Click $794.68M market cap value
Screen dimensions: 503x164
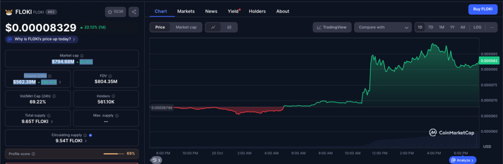tap(63, 61)
